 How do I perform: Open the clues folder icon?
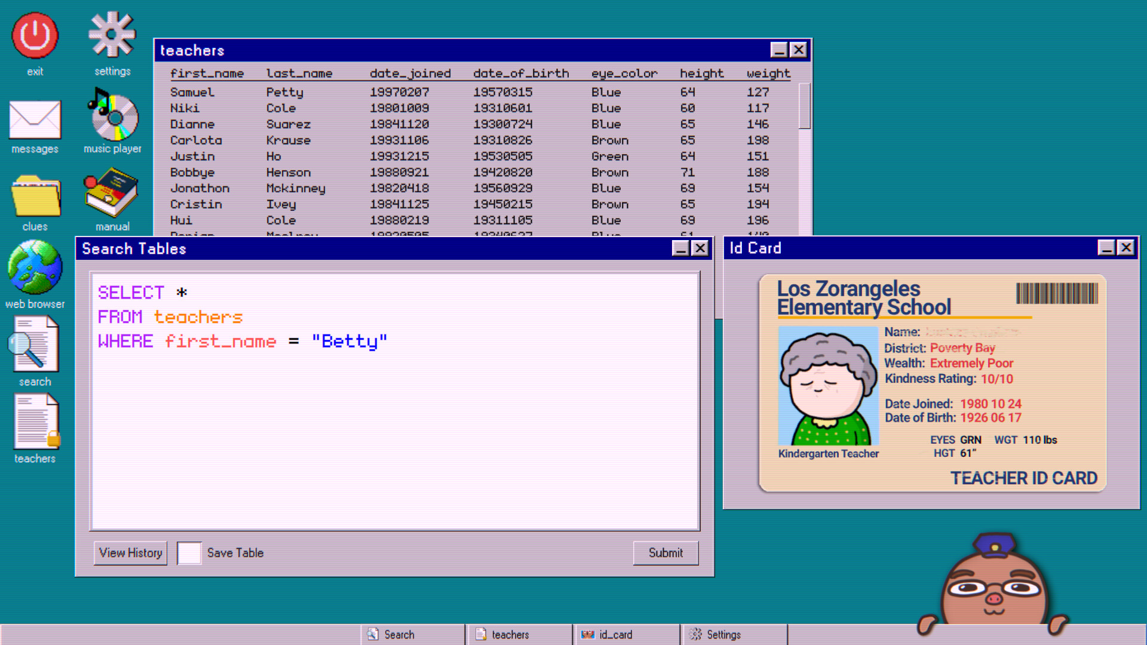(35, 196)
